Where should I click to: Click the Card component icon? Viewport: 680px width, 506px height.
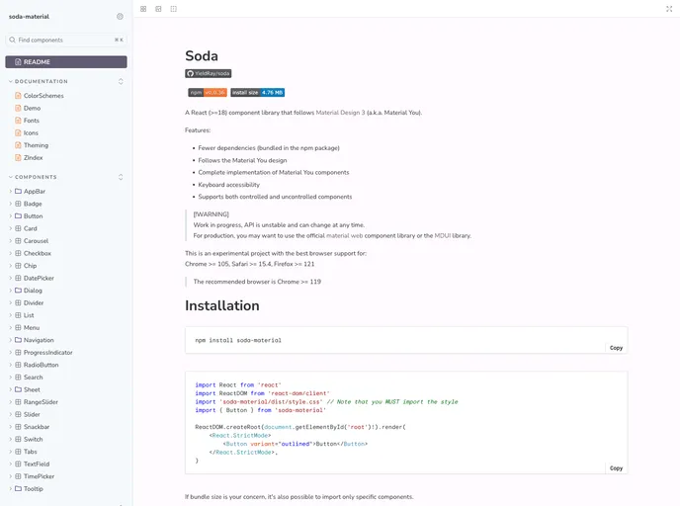(x=18, y=228)
